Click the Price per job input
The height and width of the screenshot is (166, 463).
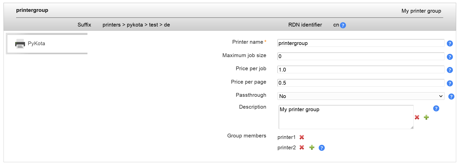point(361,70)
